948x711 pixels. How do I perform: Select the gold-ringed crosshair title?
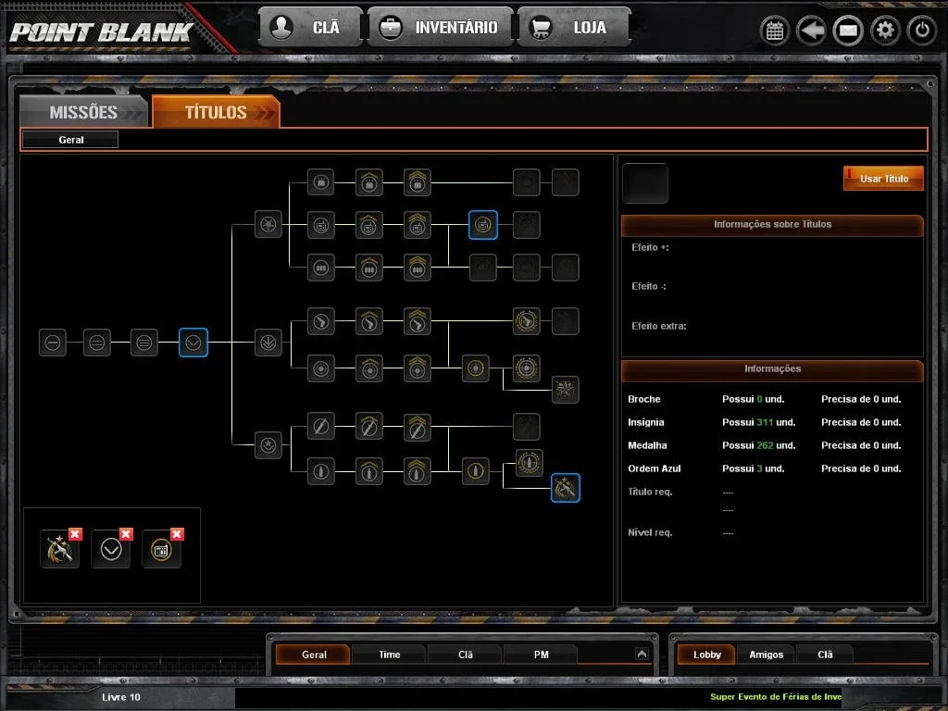[x=476, y=368]
